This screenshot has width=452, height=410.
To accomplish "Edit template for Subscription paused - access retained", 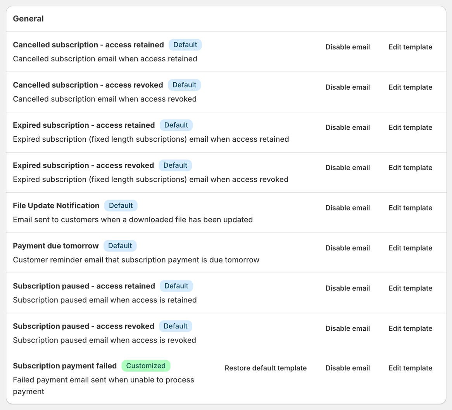I will tap(410, 288).
